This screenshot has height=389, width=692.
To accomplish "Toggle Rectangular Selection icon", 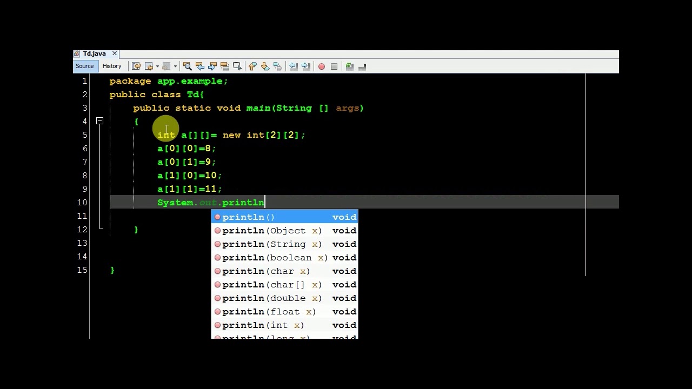I will pos(237,66).
